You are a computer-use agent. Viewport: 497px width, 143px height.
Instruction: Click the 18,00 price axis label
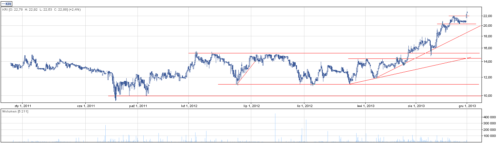click(487, 36)
